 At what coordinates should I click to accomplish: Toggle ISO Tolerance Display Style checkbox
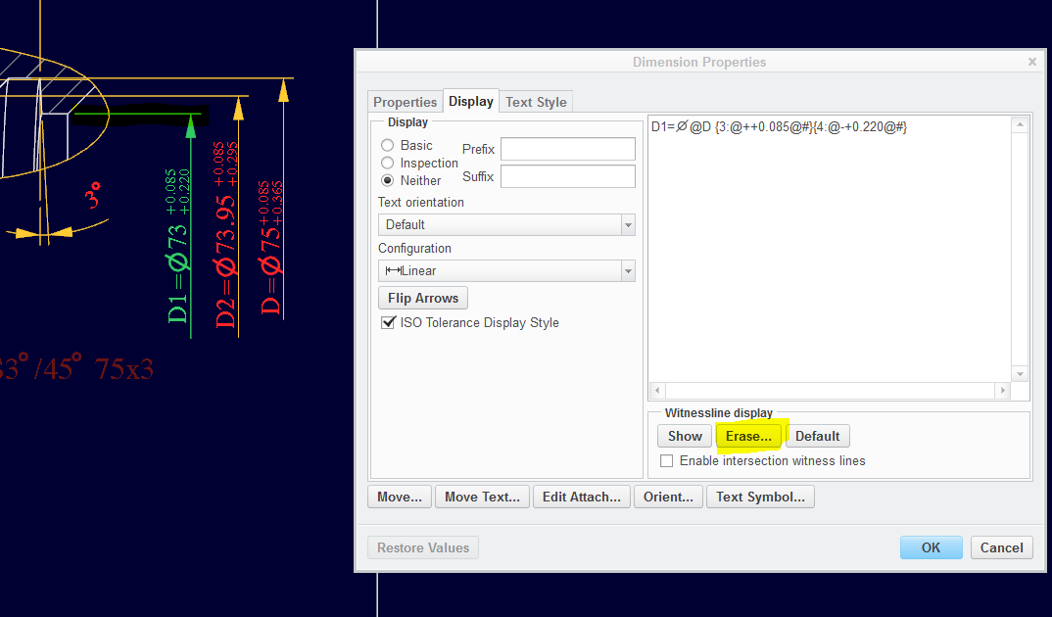388,322
